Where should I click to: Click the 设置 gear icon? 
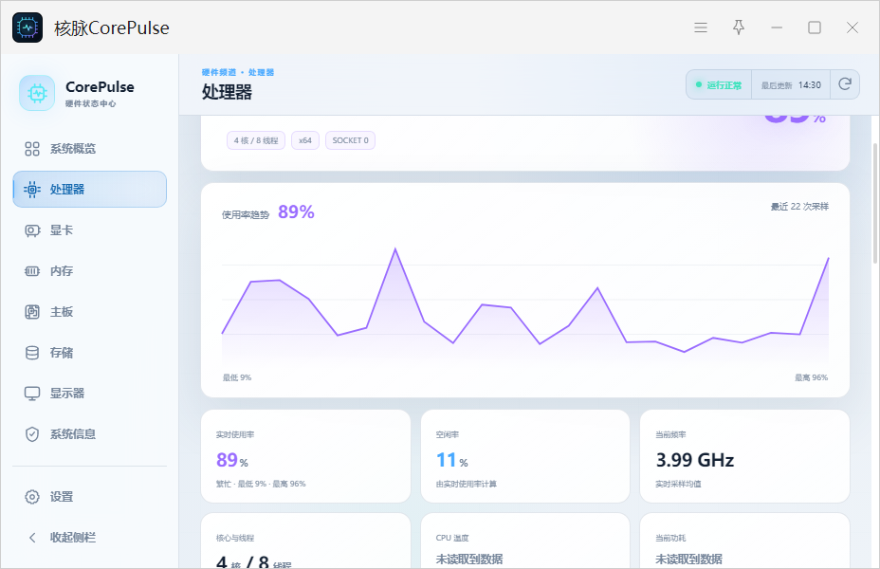point(32,497)
